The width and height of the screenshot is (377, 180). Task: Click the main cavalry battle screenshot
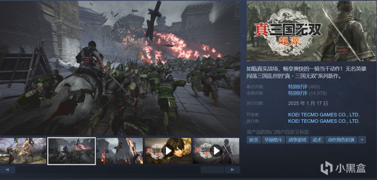point(120,68)
